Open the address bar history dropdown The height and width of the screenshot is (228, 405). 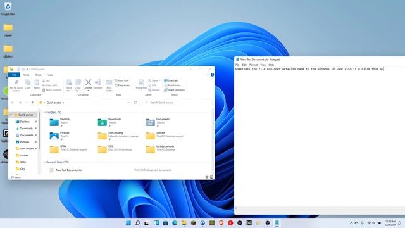click(x=128, y=103)
